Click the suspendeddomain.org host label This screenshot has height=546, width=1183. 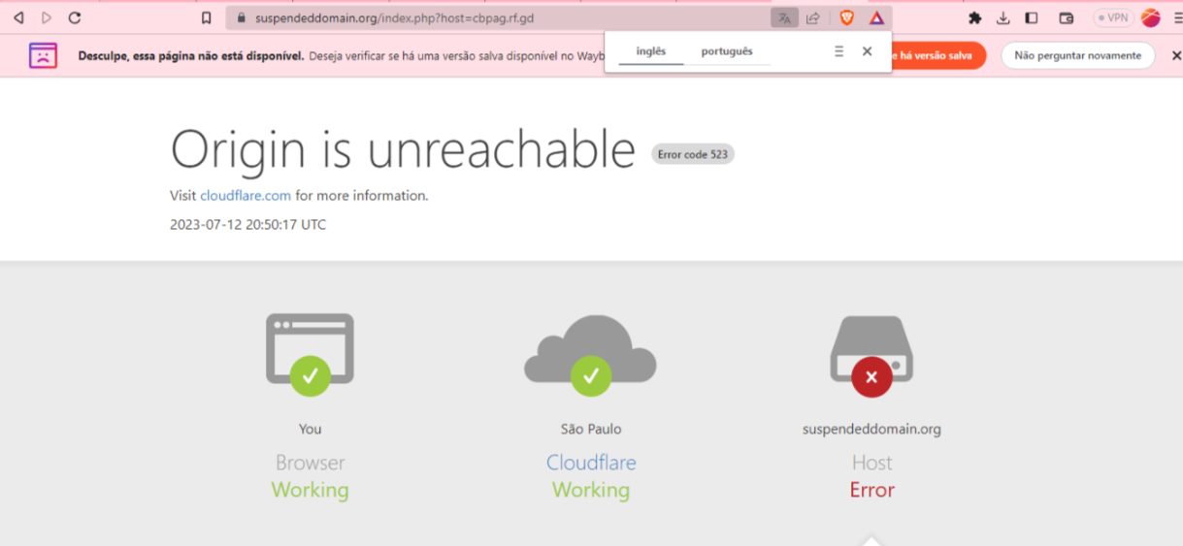pos(871,429)
